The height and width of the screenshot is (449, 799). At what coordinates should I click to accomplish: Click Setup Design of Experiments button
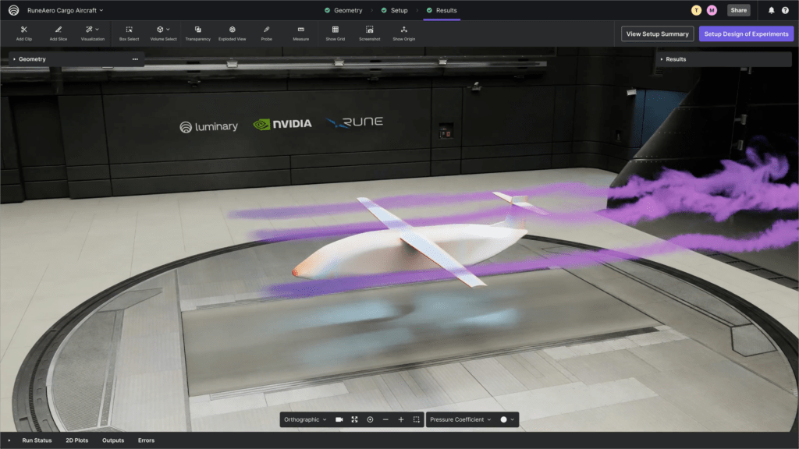pyautogui.click(x=746, y=34)
